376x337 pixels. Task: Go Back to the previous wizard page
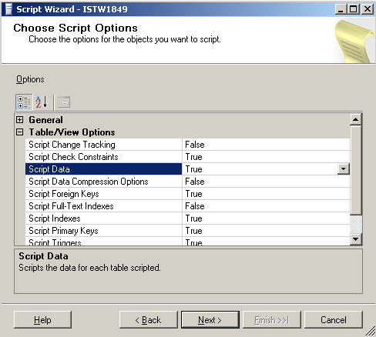[149, 320]
